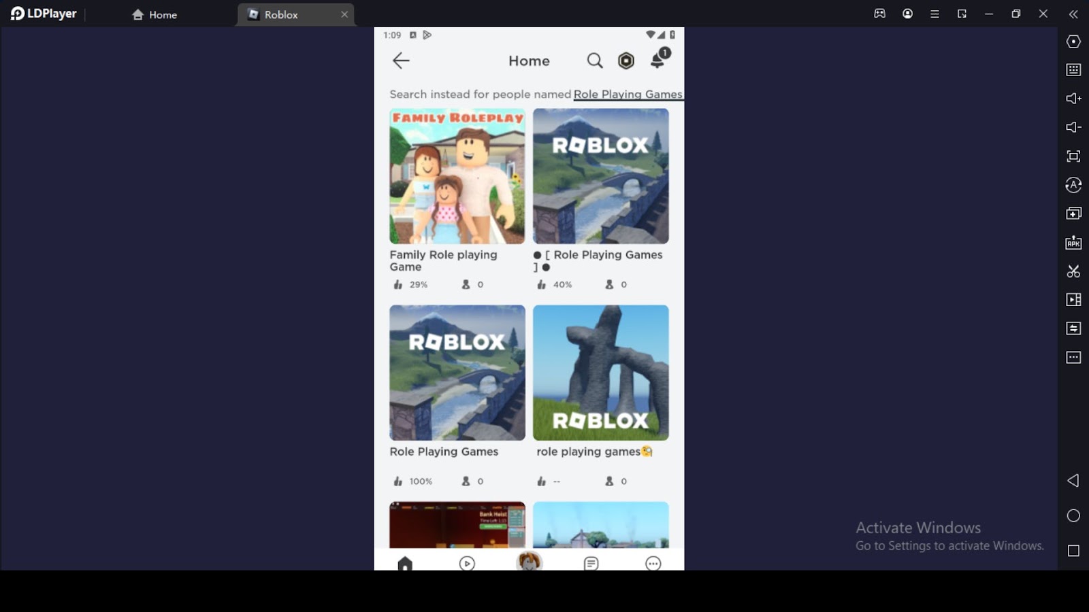Collapse LDPlayer sidebar with double chevron

point(1073,14)
